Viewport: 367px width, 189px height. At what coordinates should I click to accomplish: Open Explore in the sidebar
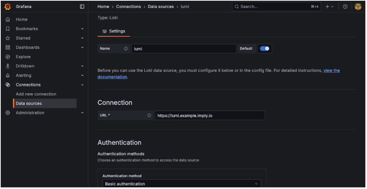coord(23,57)
